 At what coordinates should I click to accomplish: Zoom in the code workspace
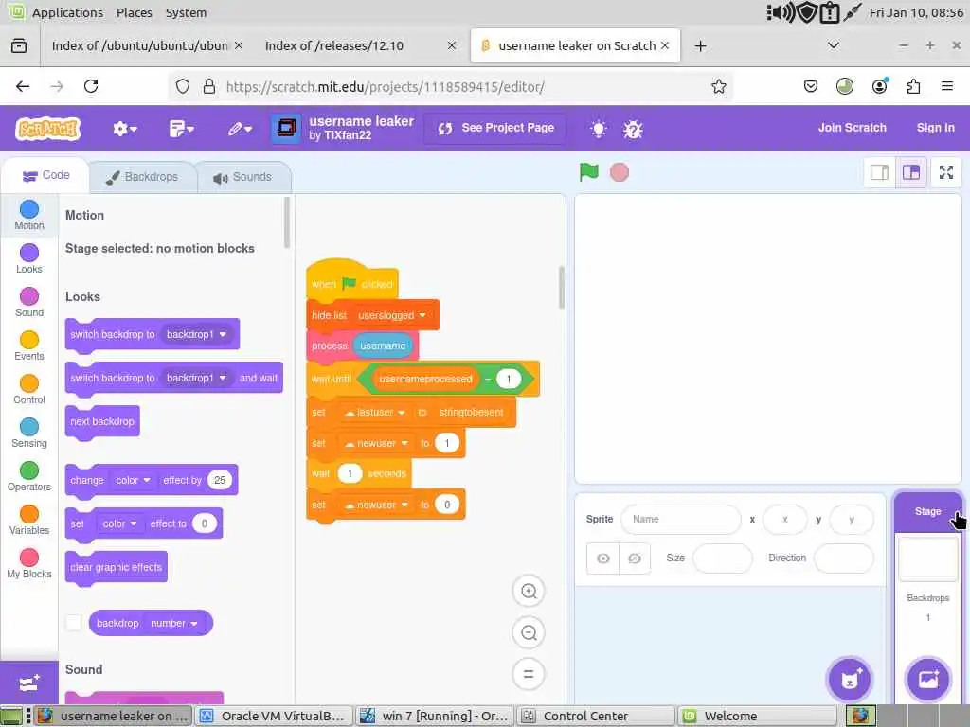[529, 591]
